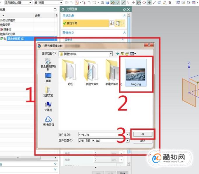Click OK to open the image

143,134
